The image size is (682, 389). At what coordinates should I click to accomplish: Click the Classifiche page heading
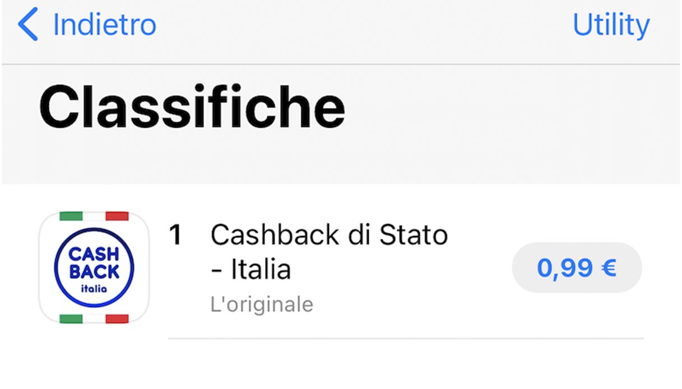(x=192, y=106)
